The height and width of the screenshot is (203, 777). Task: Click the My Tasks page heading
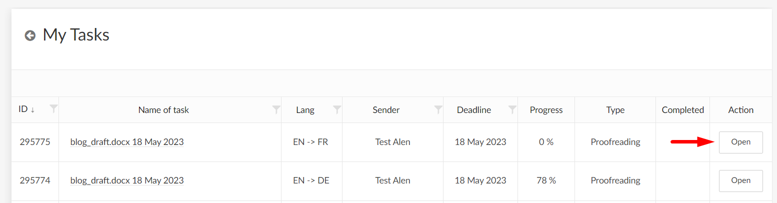click(76, 35)
